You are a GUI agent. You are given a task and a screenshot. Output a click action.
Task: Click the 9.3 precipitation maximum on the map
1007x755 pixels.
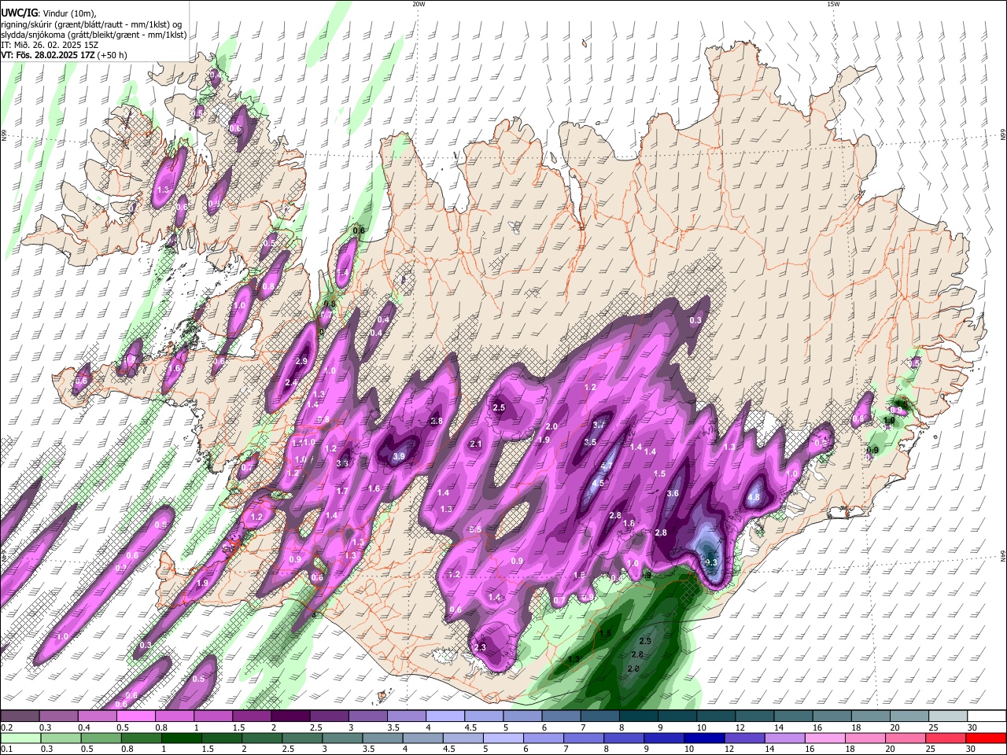(x=711, y=562)
